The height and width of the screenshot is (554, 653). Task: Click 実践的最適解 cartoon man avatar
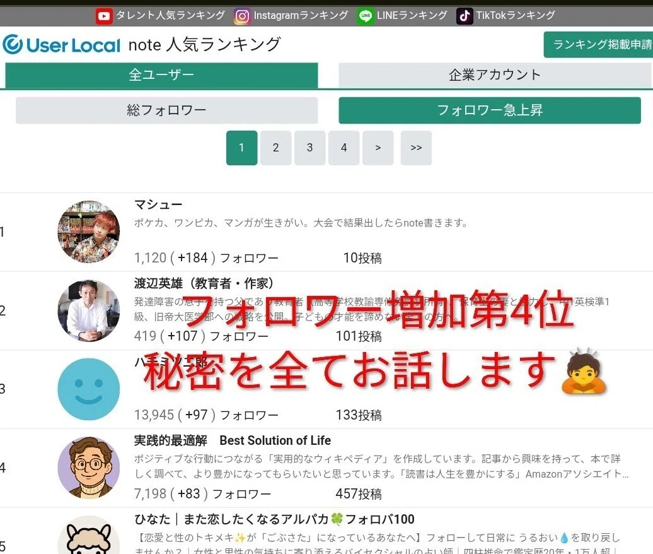89,468
